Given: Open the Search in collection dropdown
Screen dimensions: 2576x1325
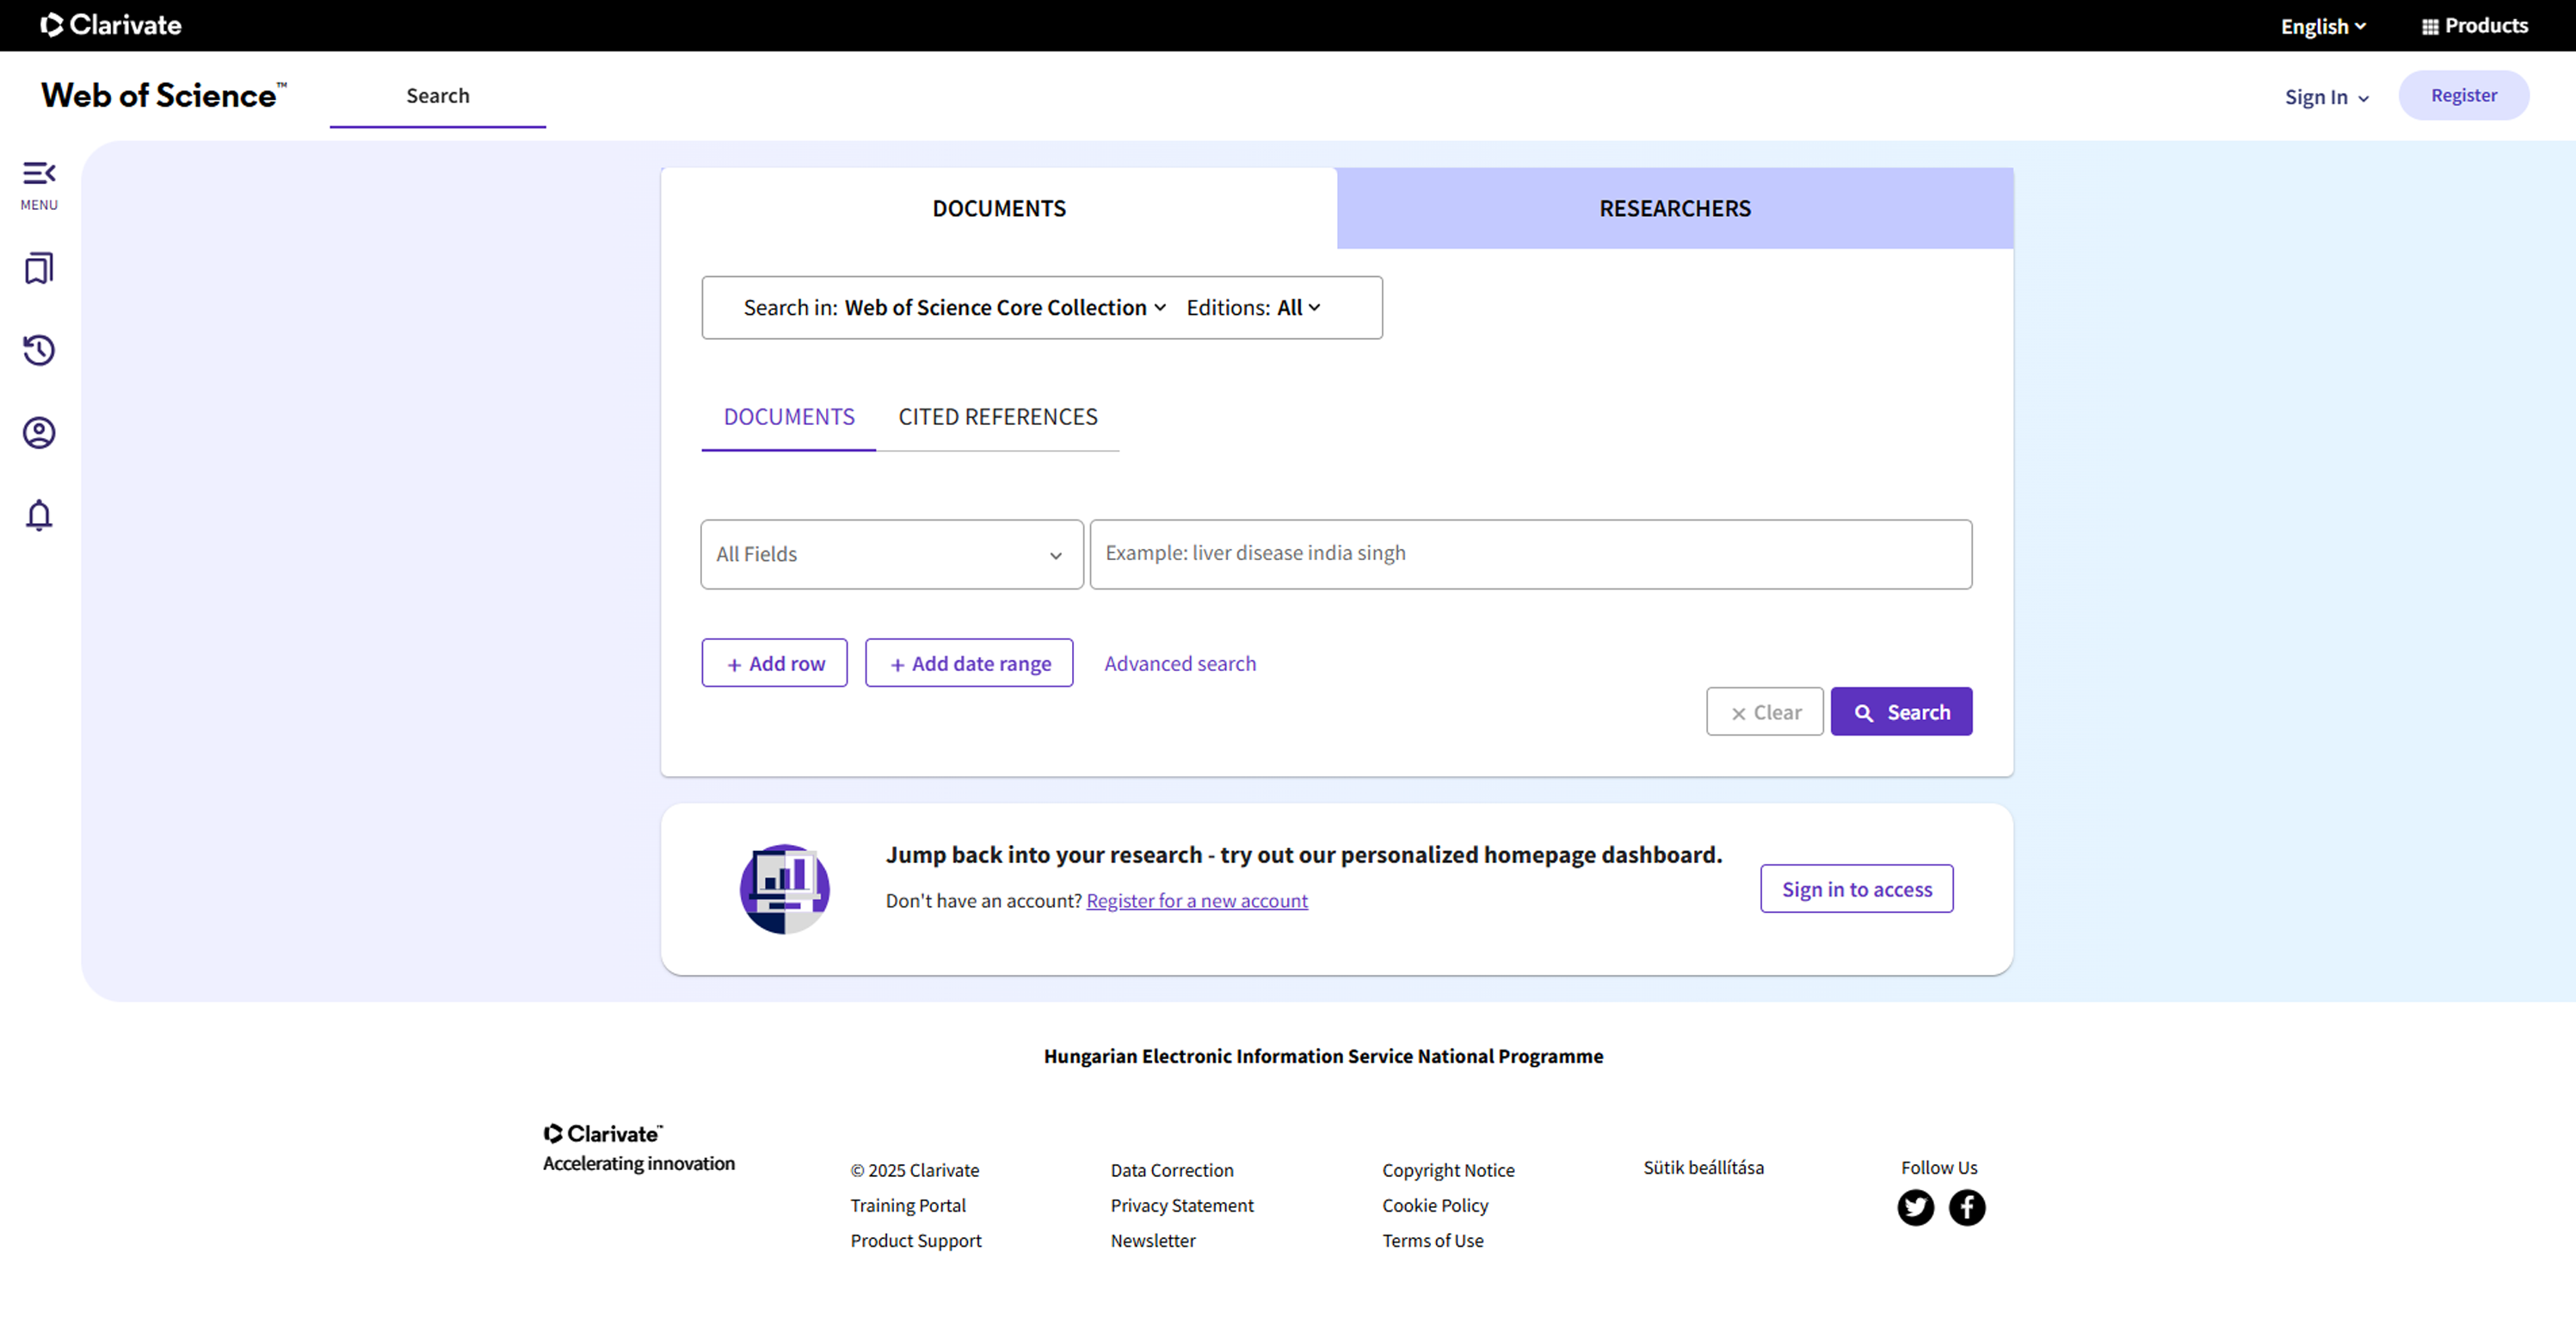Looking at the screenshot, I should (x=1002, y=307).
